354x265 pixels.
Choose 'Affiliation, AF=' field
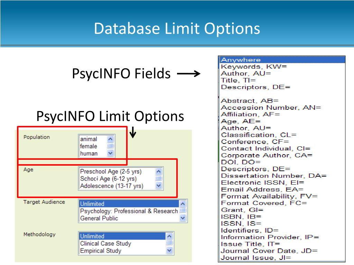pyautogui.click(x=250, y=114)
